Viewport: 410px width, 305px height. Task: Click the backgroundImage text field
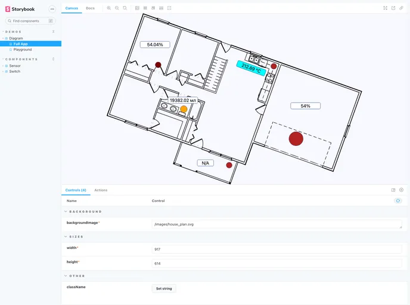click(277, 224)
